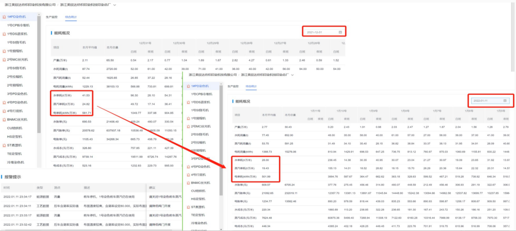516x231 pixels.
Task: Click alarm icon beside 4号打底机 in right-hand sidebar
Action: 188,175
